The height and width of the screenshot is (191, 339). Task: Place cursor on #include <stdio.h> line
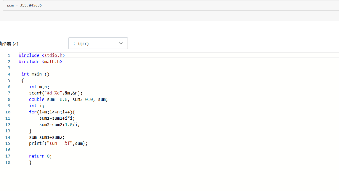(42, 55)
